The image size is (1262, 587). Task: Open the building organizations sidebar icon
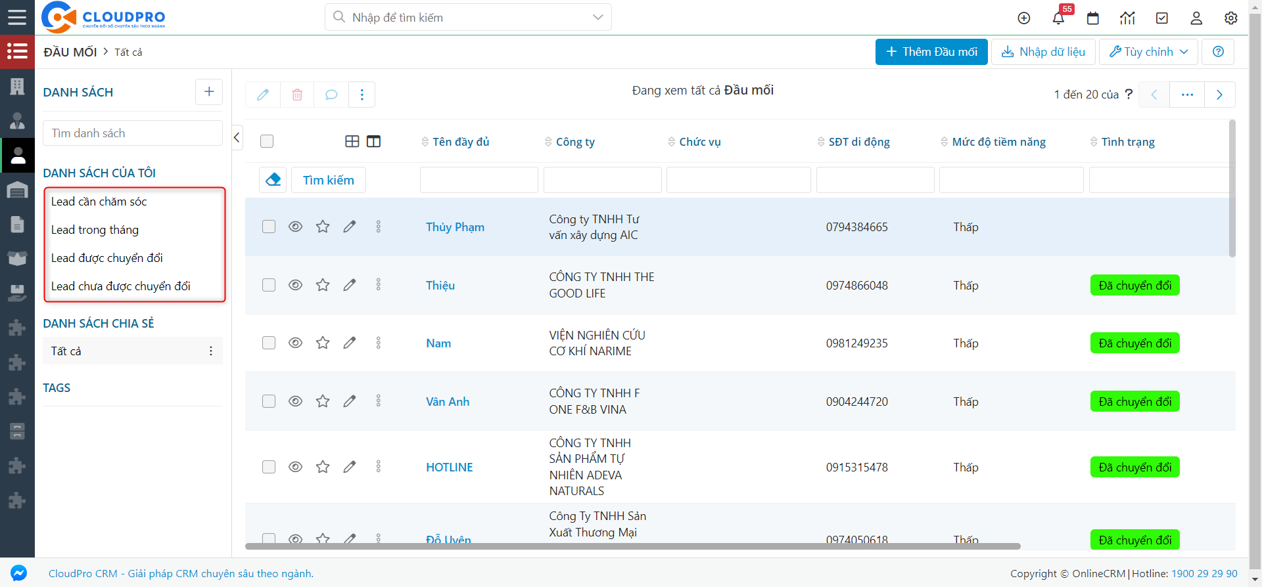(x=17, y=86)
